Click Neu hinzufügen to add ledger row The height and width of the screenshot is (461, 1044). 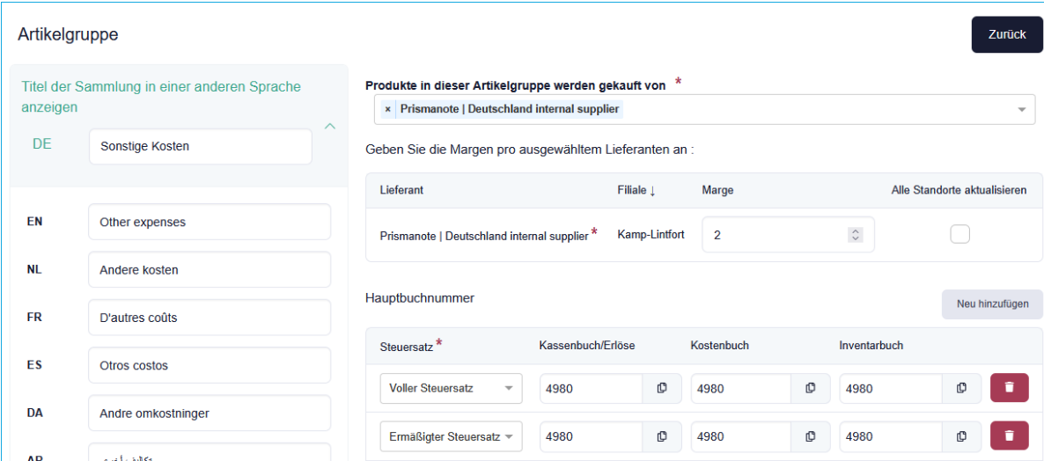point(992,304)
